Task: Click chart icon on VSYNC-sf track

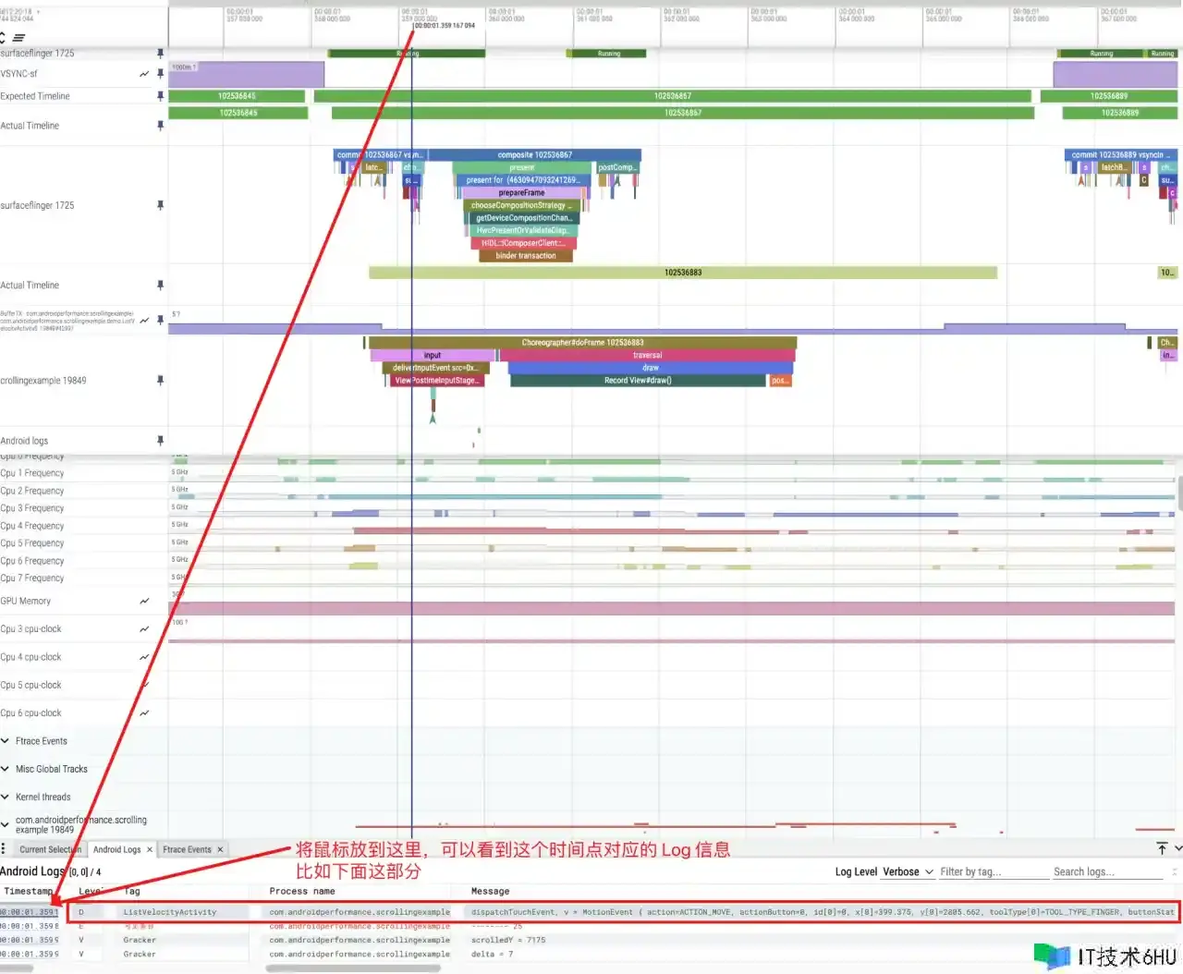Action: [144, 74]
